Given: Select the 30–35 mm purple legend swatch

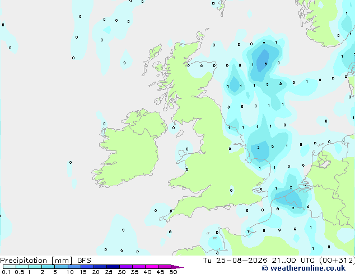Looking at the screenshot, I should pos(125,267).
